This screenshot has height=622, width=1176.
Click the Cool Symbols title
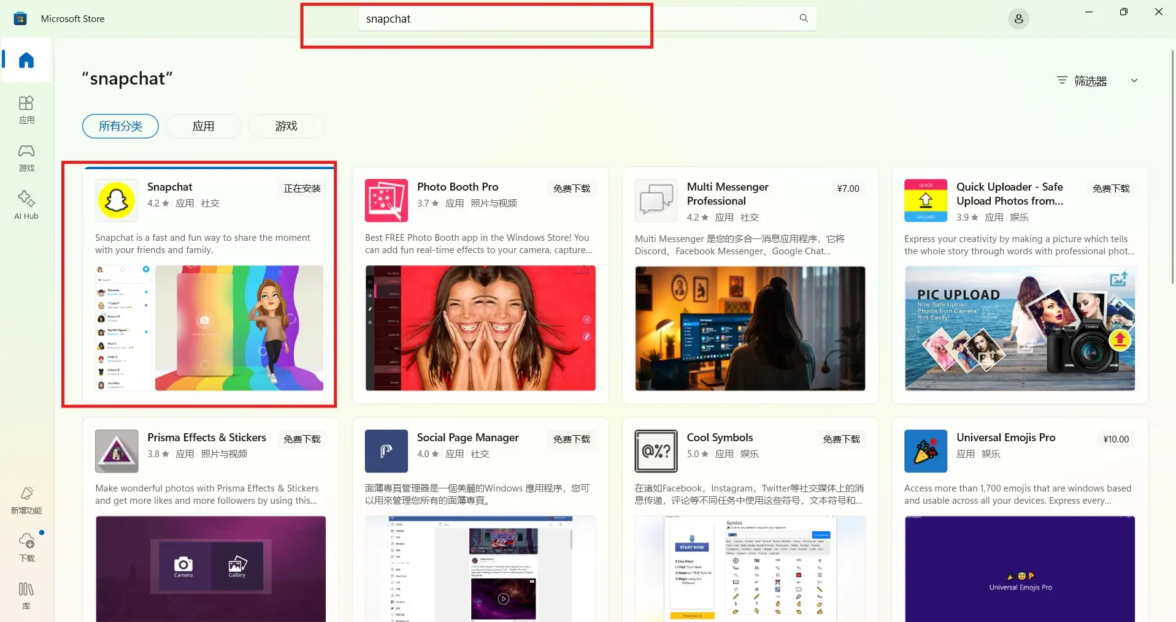coord(720,438)
